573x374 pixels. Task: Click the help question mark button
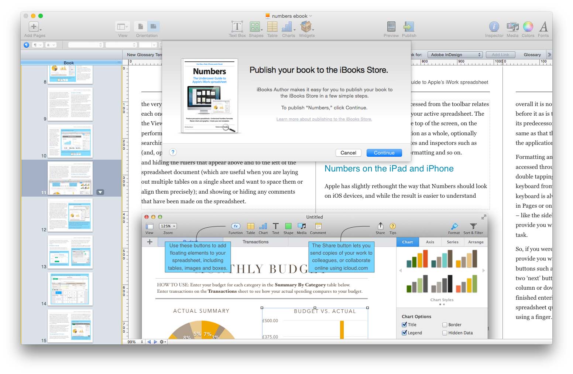pyautogui.click(x=173, y=152)
